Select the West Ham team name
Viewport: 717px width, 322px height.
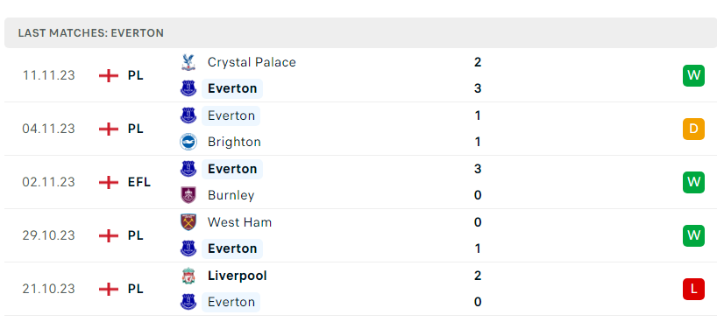tap(239, 222)
